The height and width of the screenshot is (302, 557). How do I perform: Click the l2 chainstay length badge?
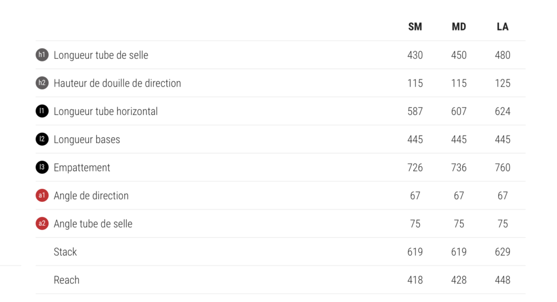[42, 139]
